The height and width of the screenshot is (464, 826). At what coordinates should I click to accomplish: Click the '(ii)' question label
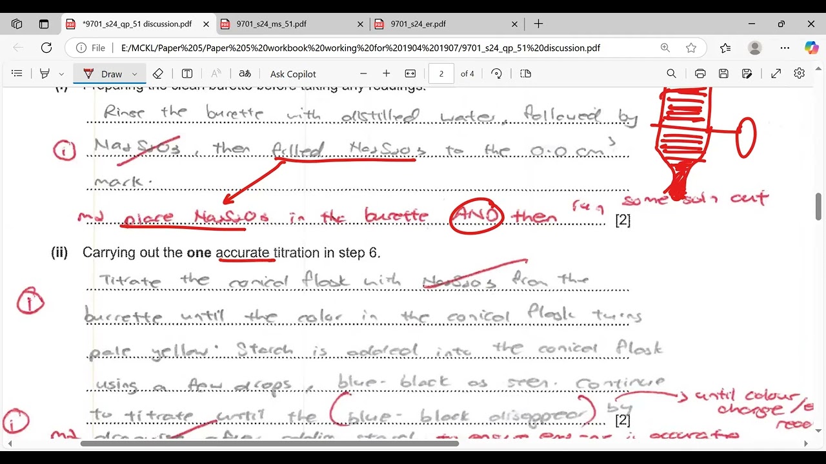coord(59,253)
